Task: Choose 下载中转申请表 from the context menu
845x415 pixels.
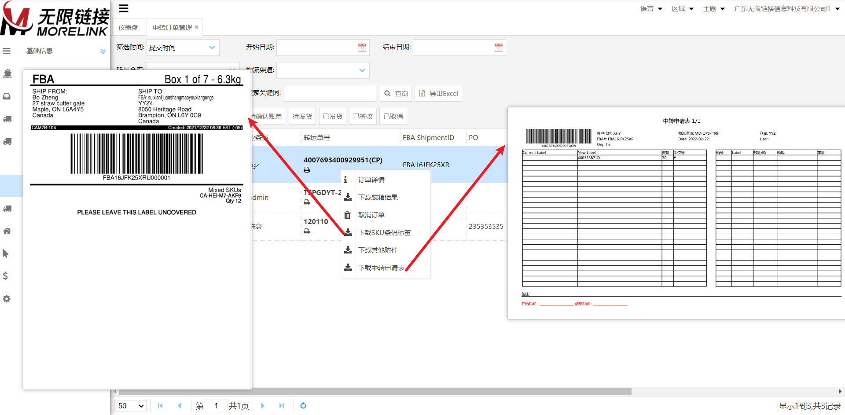Action: coord(386,268)
